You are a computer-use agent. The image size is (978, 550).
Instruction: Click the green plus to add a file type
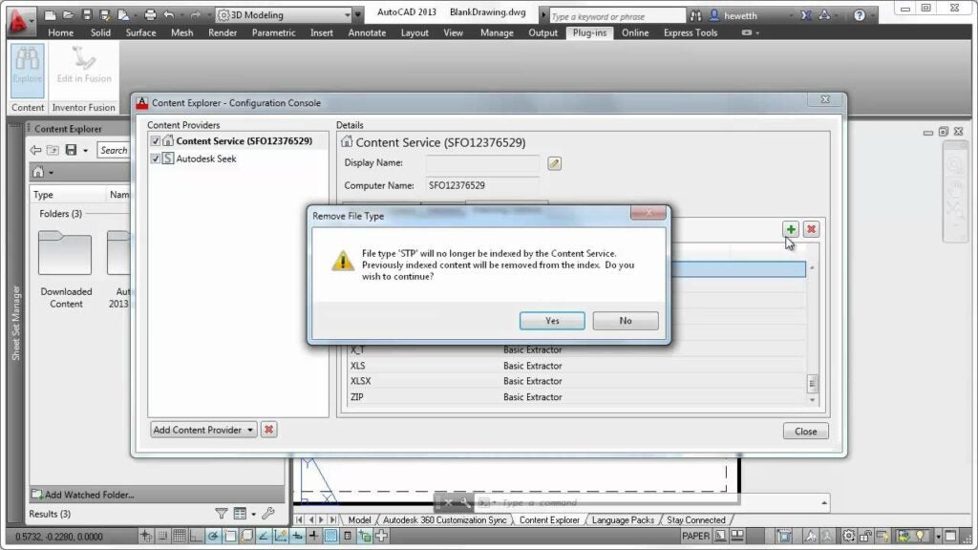point(791,229)
